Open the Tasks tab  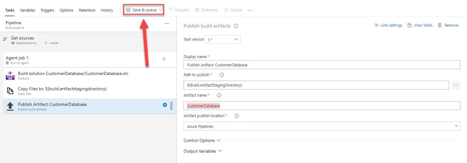tap(10, 10)
